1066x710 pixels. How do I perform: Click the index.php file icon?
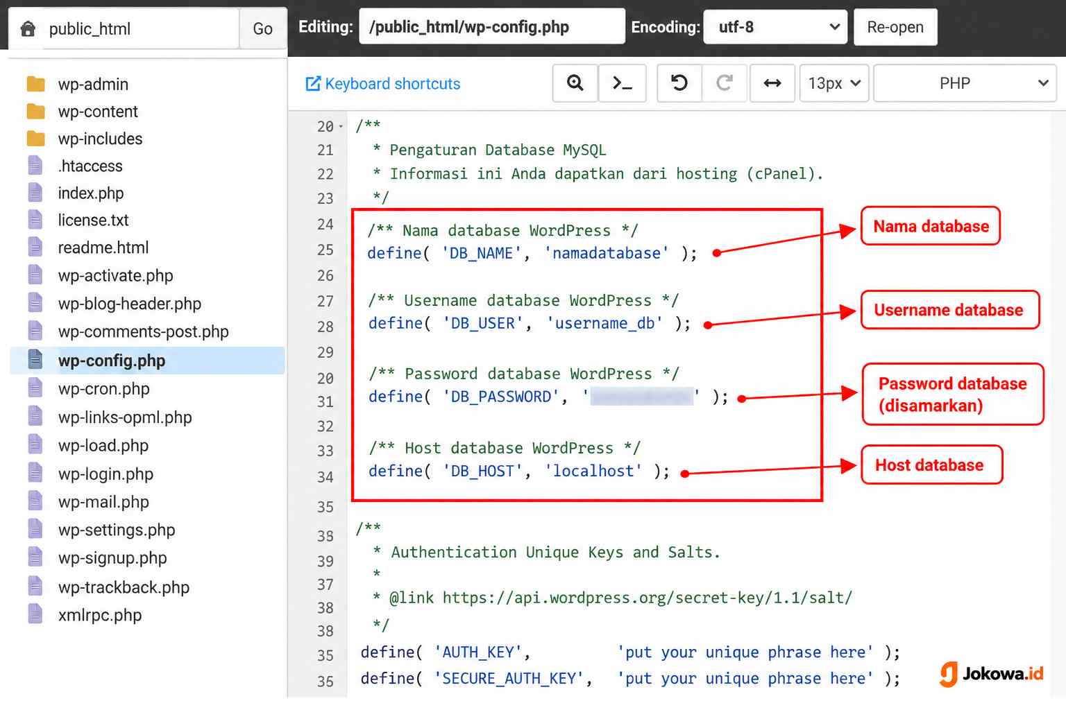(35, 193)
